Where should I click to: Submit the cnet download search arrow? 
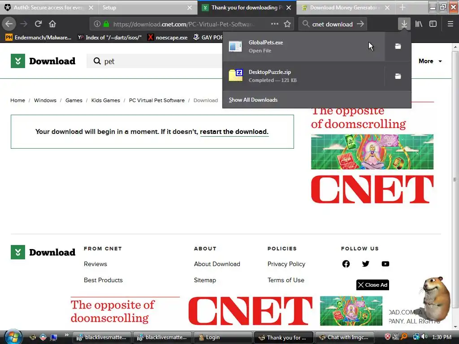click(360, 24)
